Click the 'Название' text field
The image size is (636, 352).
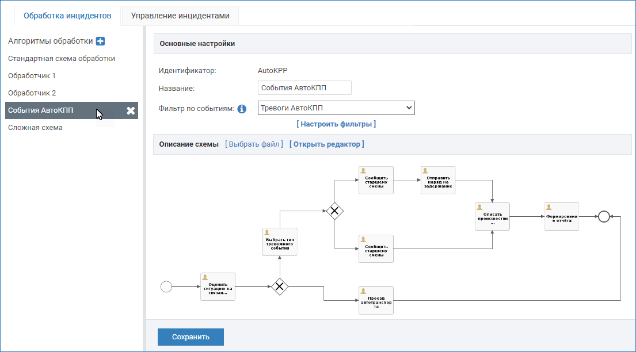[x=304, y=88]
